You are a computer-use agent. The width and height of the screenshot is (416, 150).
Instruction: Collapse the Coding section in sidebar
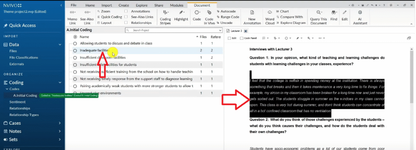click(x=60, y=83)
